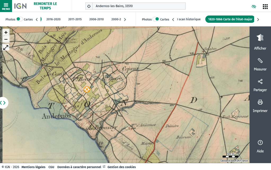Open the Aide help panel
Viewport: 271px width, 170px height.
pos(260,146)
